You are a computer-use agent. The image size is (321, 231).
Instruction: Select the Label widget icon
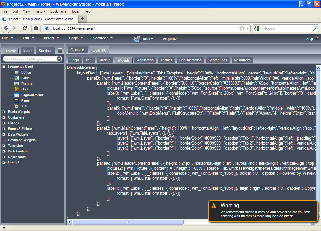click(17, 78)
